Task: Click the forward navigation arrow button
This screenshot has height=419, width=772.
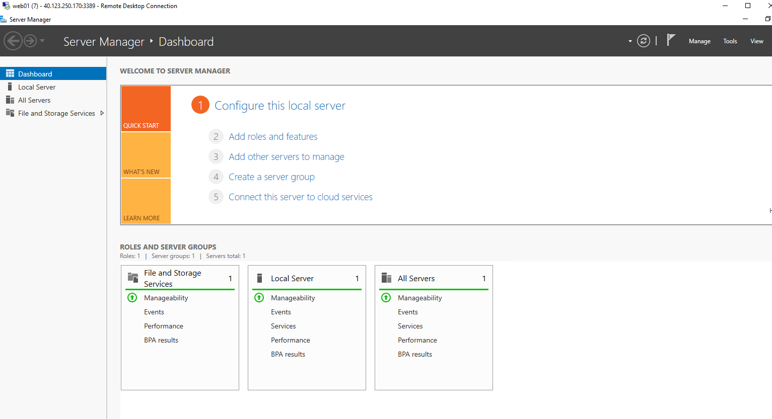Action: (30, 41)
